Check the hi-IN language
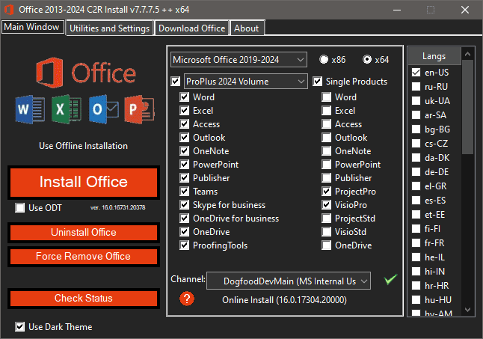Image resolution: width=483 pixels, height=339 pixels. pyautogui.click(x=416, y=272)
